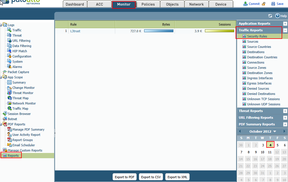Click the Help question mark icon
Screen dimensions: 288x182
[277, 16]
